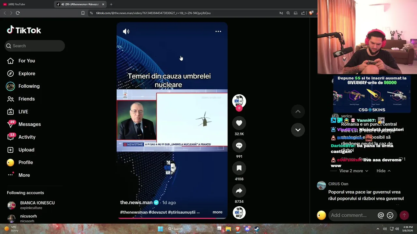417x234 pixels.
Task: Bookmark the video to favorites
Action: click(239, 168)
